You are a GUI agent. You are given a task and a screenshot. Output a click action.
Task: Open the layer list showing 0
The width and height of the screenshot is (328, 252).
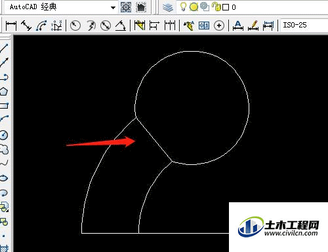[x=254, y=7]
